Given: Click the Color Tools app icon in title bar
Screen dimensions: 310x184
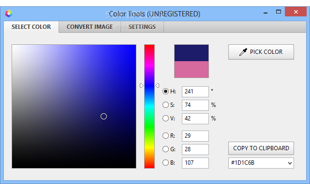Looking at the screenshot, I should point(9,13).
